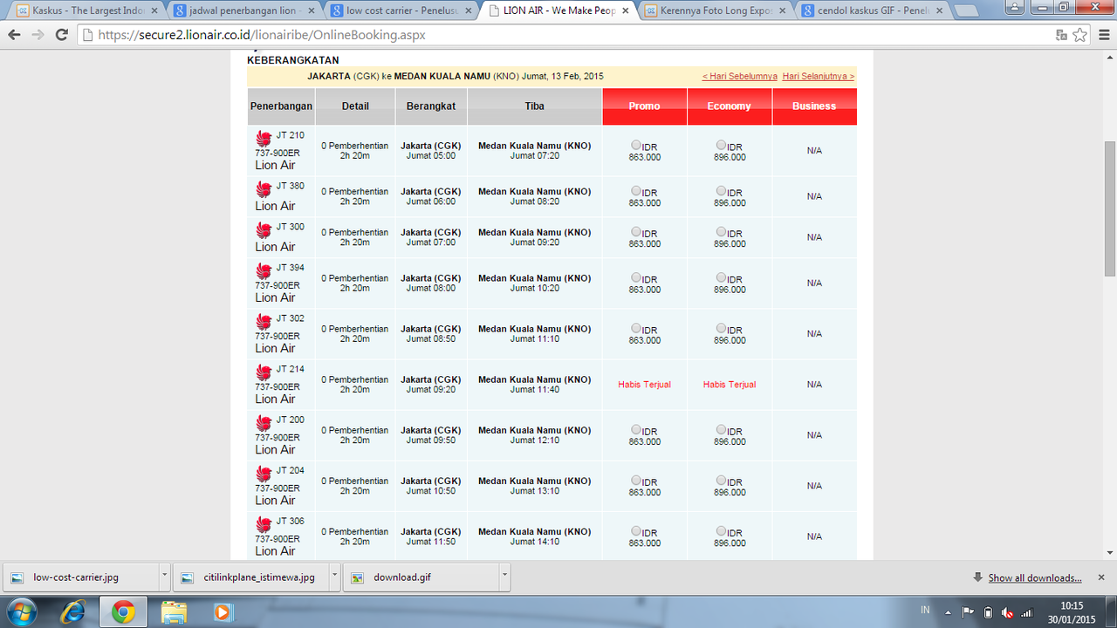Screen dimensions: 1117x628
Task: Click Lion Air logo for JT 204
Action: [x=264, y=473]
